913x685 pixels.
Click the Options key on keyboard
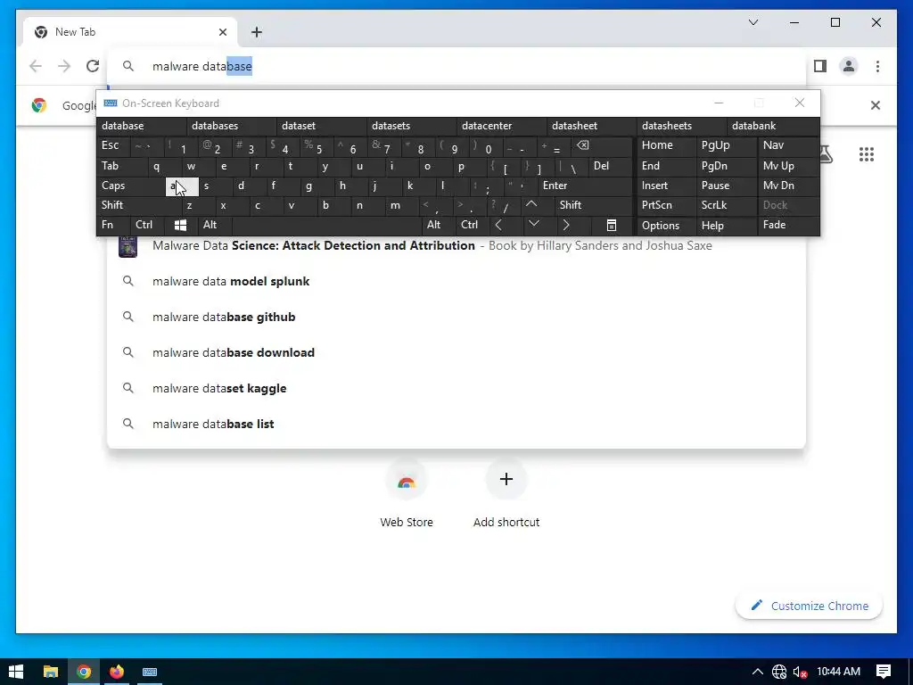tap(666, 226)
